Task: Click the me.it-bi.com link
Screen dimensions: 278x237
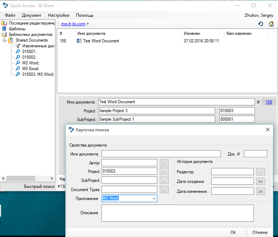Action: (x=73, y=24)
